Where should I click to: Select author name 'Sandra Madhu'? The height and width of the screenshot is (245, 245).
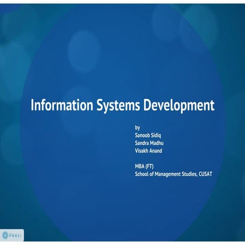(x=149, y=143)
